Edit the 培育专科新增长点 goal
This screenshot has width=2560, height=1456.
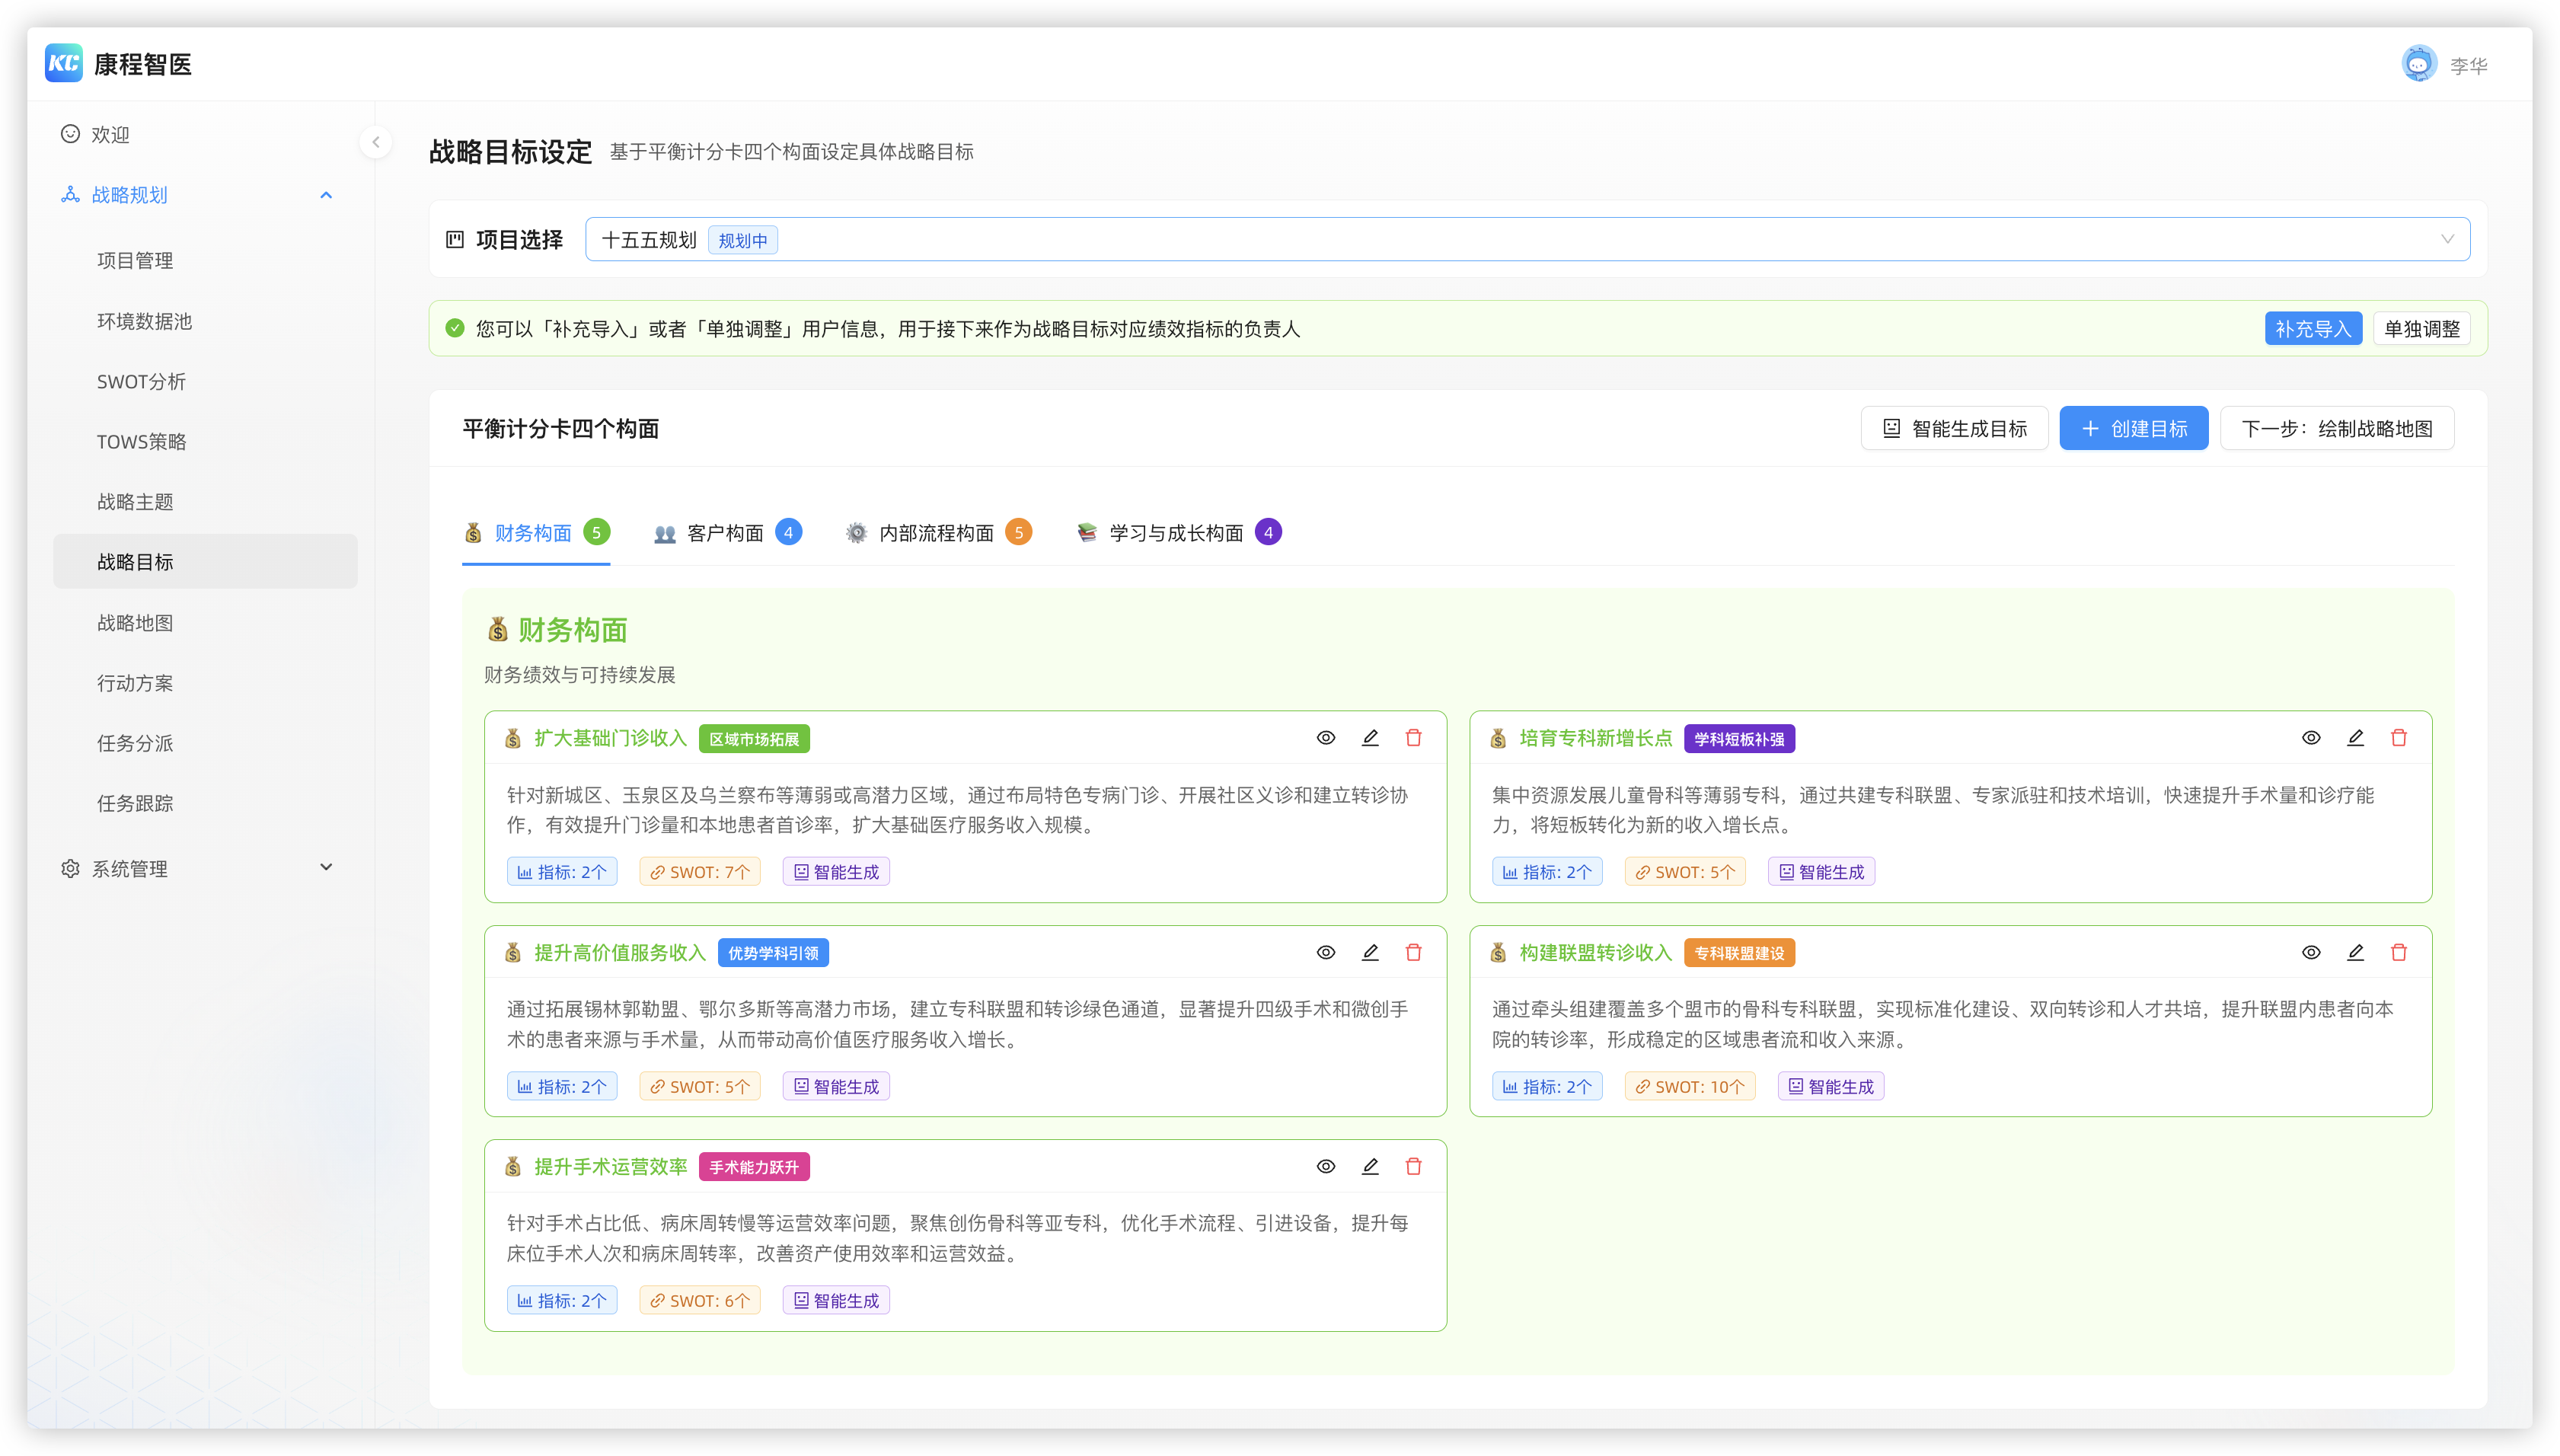(x=2355, y=738)
